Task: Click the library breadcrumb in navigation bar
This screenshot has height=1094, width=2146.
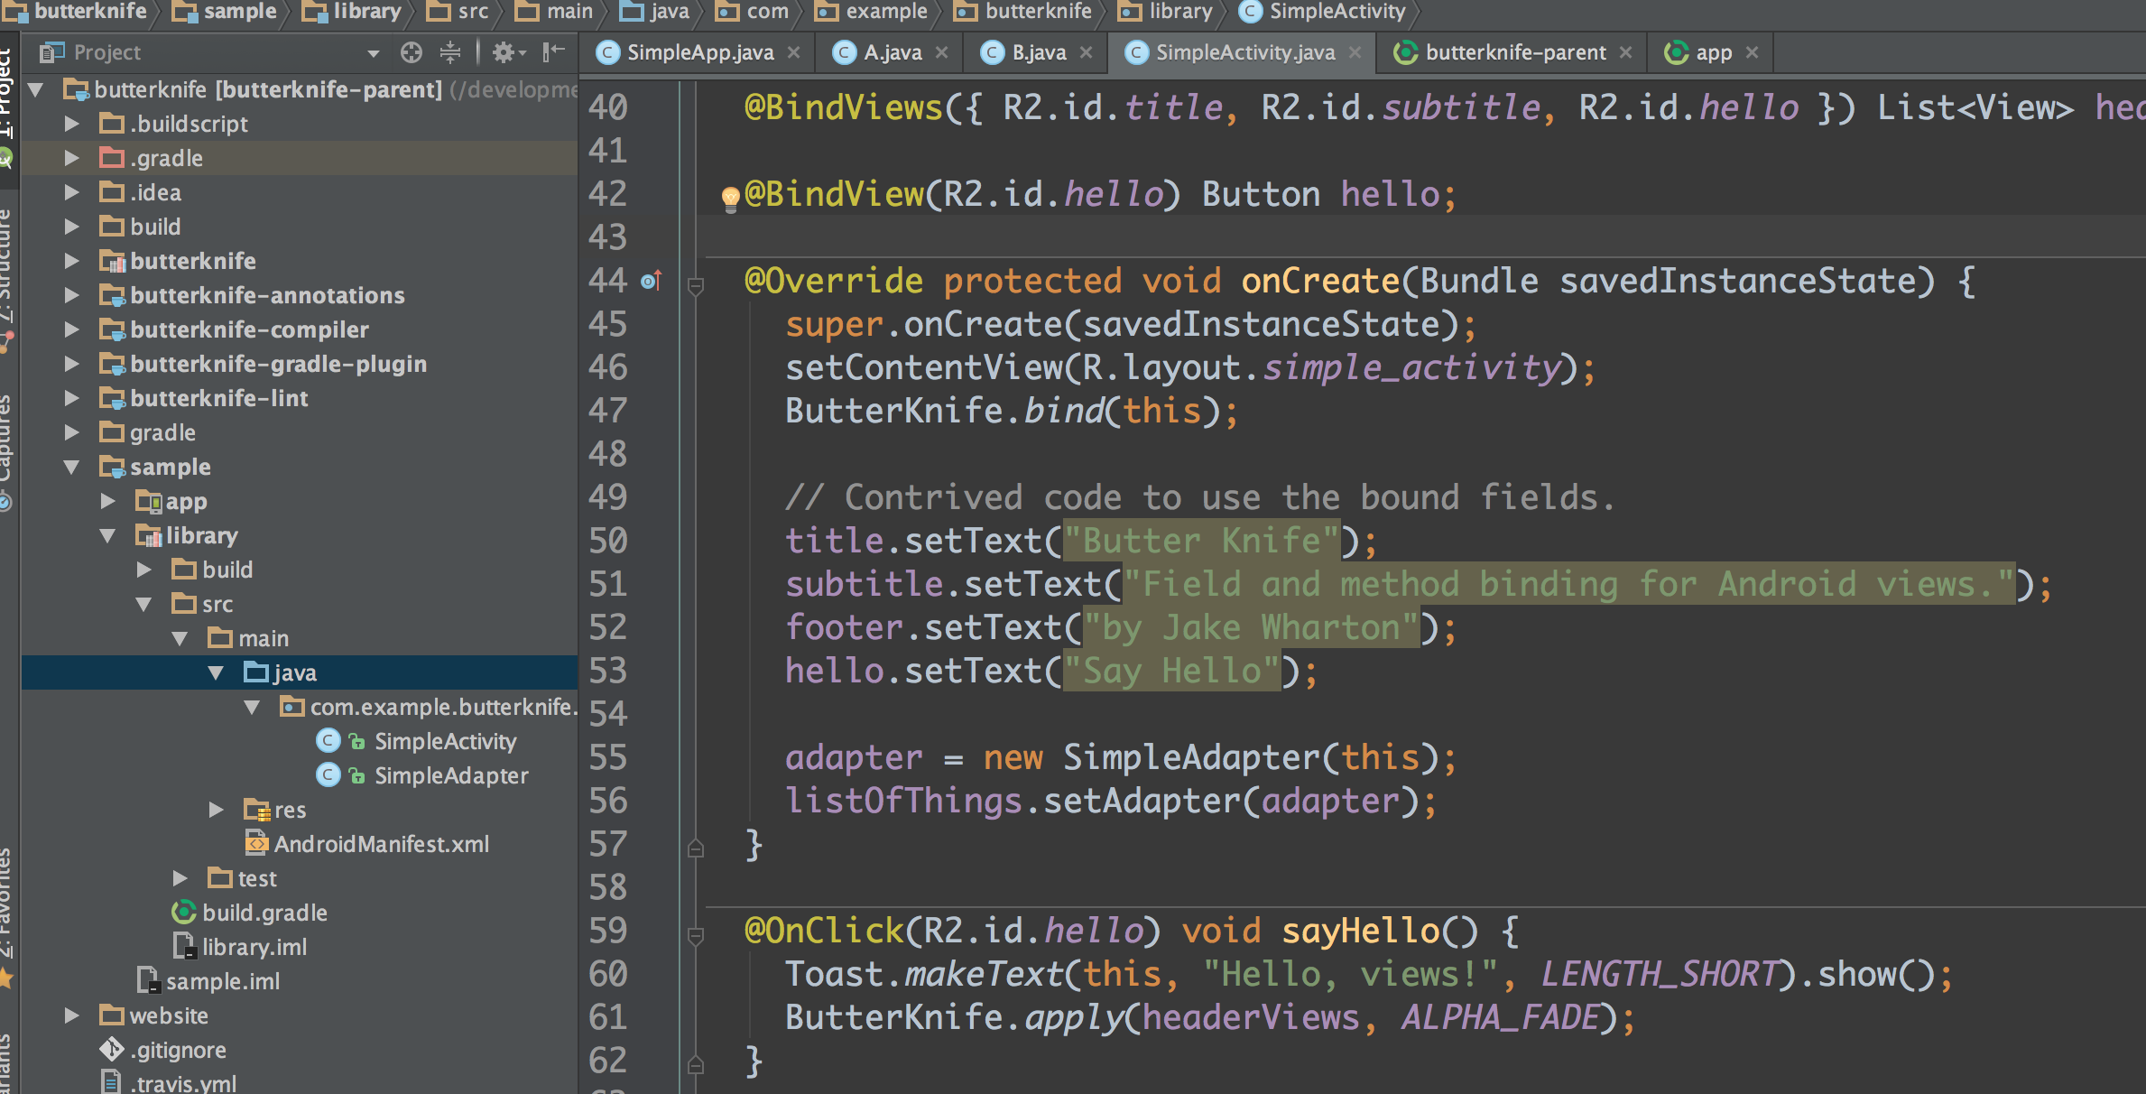Action: point(365,12)
